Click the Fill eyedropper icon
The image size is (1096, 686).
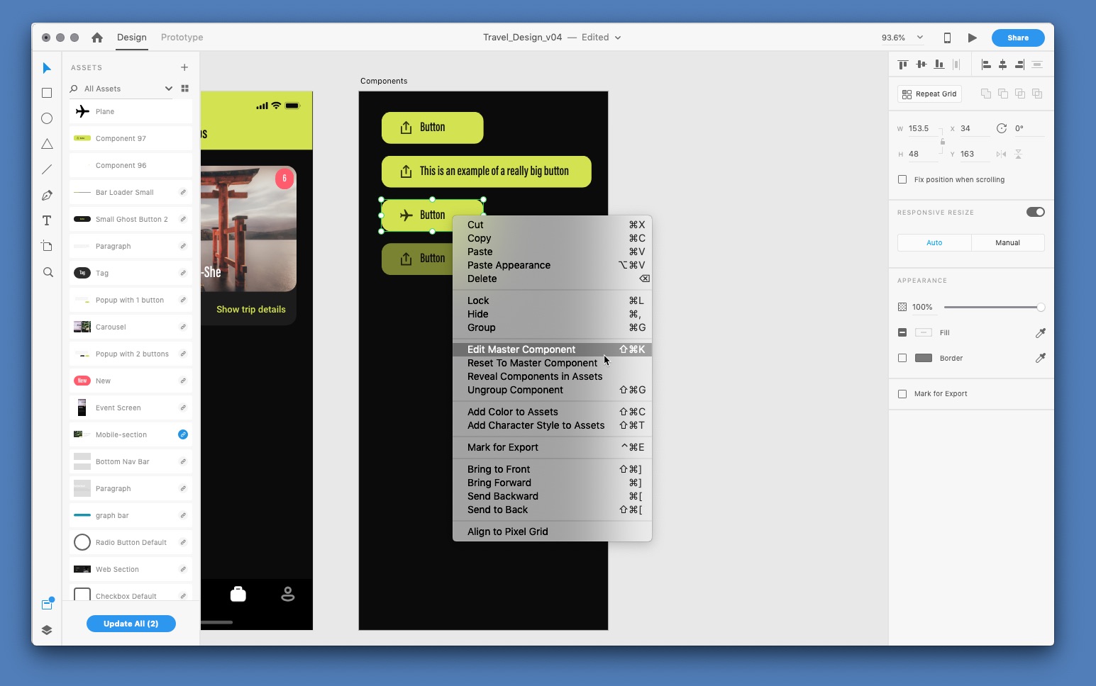[x=1041, y=332]
